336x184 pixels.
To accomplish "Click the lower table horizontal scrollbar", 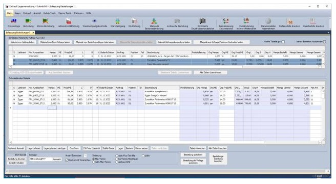I will [164, 142].
